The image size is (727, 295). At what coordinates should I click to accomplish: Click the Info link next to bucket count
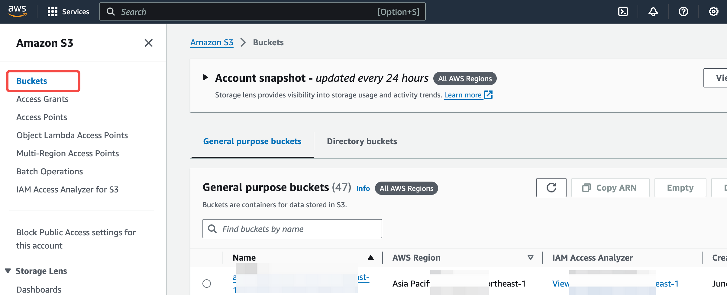pos(363,188)
